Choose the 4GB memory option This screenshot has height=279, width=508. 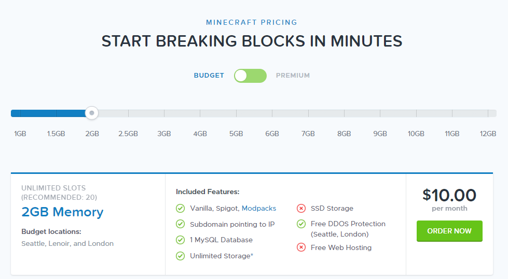[x=200, y=134]
